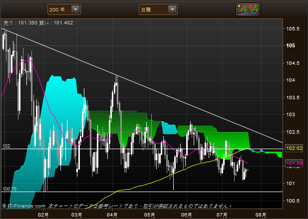The height and width of the screenshot is (219, 308).
Task: Open the chart indicators icon button
Action: [248, 9]
